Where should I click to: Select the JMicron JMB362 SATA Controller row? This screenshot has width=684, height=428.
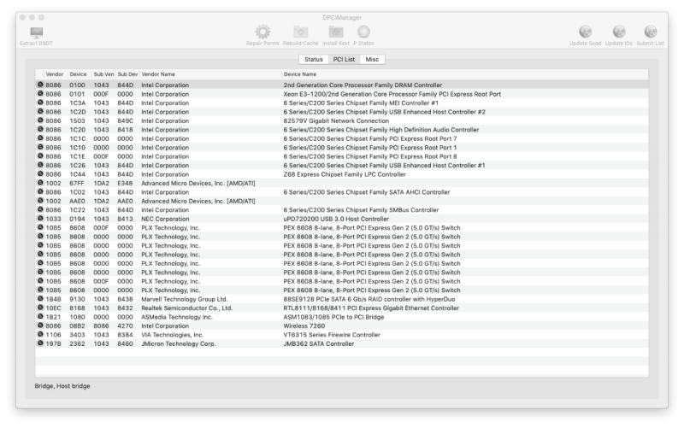click(x=342, y=343)
